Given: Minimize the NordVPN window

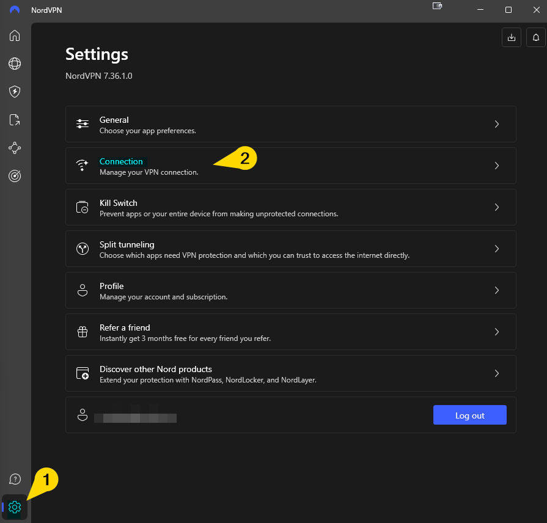Looking at the screenshot, I should [480, 10].
